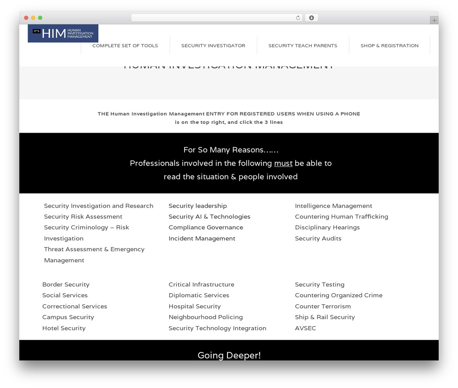Select 'Countering Organized Crime' entry

click(338, 295)
